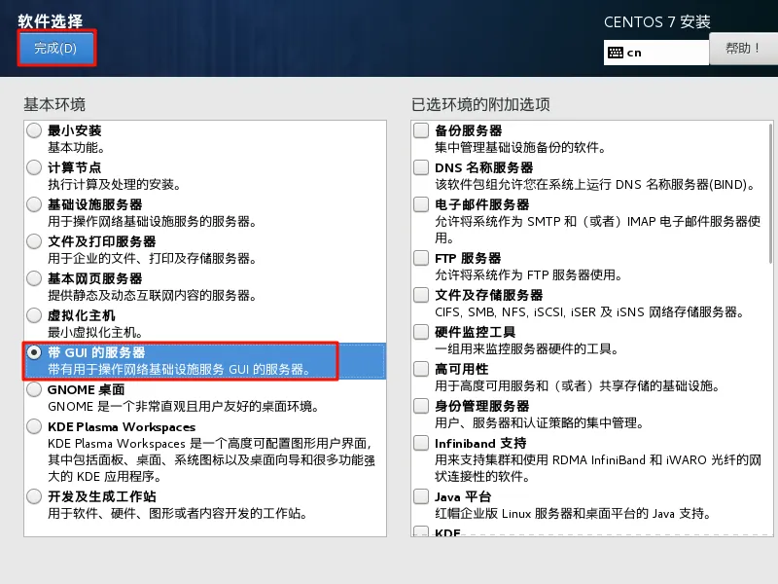Click description 允许将系统作为 FTP 服务器使用。
The width and height of the screenshot is (778, 584).
(528, 275)
